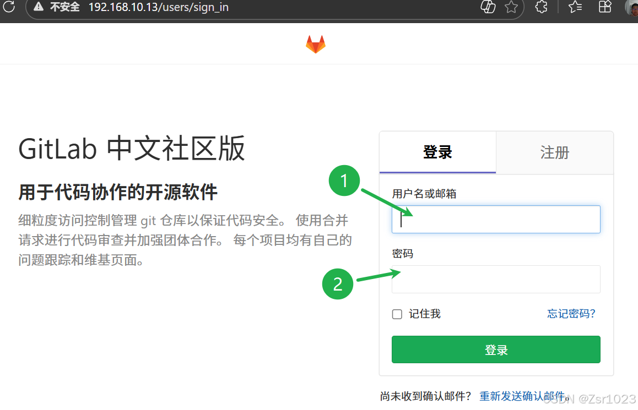638x410 pixels.
Task: Switch to the 注册 tab
Action: (x=555, y=153)
